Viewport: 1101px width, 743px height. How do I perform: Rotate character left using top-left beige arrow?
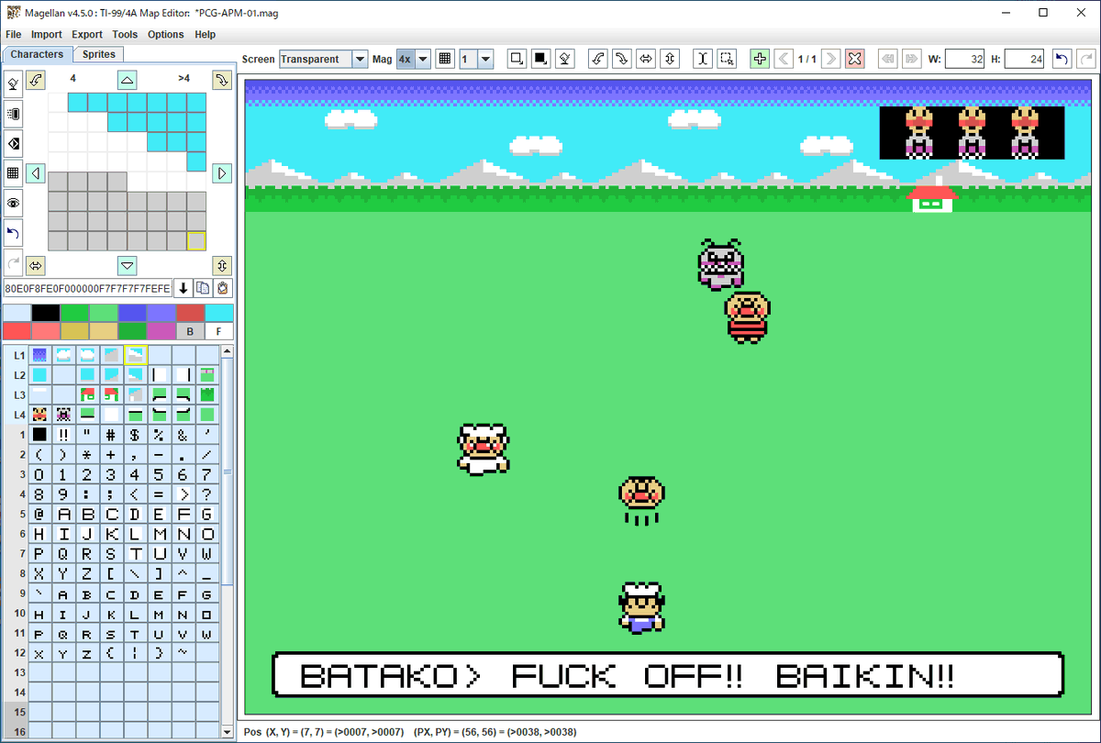tap(36, 80)
